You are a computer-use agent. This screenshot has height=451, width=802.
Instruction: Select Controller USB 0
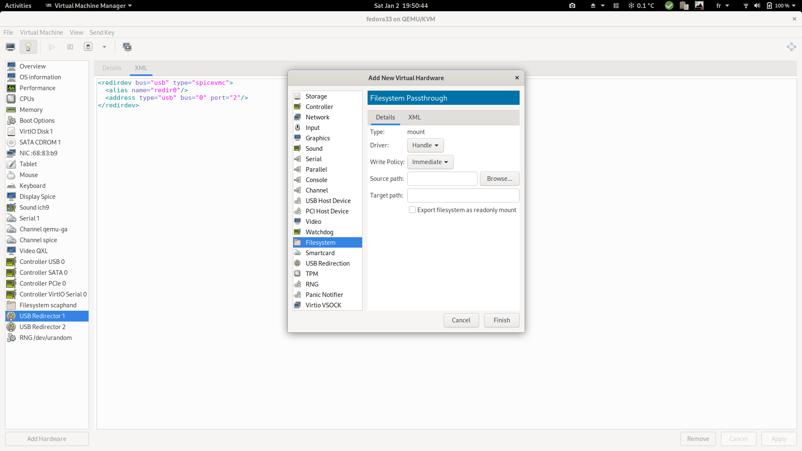click(47, 261)
